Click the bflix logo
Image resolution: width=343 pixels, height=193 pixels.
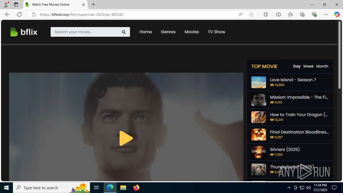(24, 32)
